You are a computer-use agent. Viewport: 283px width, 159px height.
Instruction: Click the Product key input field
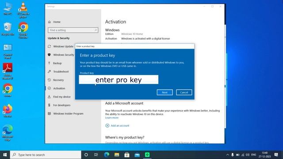[x=119, y=79]
